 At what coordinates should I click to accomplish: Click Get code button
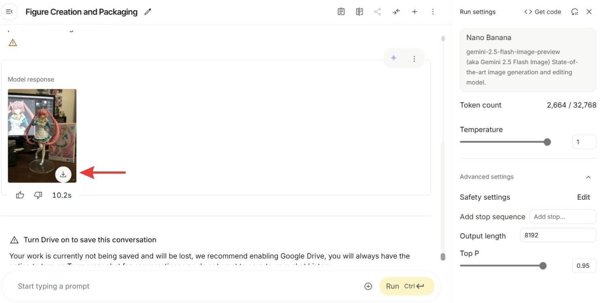(x=543, y=12)
